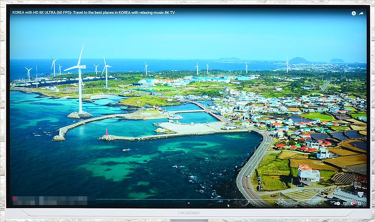
Task: Click the red lighthouse on the breakwater
Action: click(106, 132)
